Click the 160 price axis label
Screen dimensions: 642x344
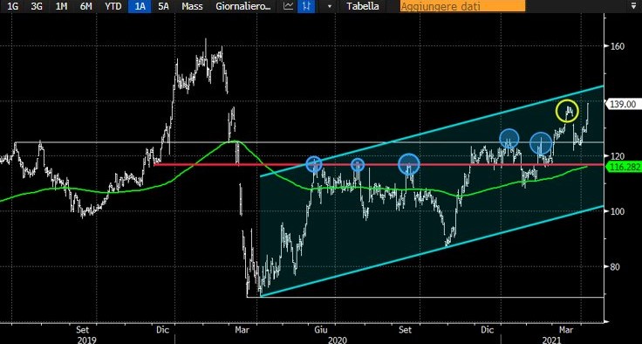coord(618,46)
